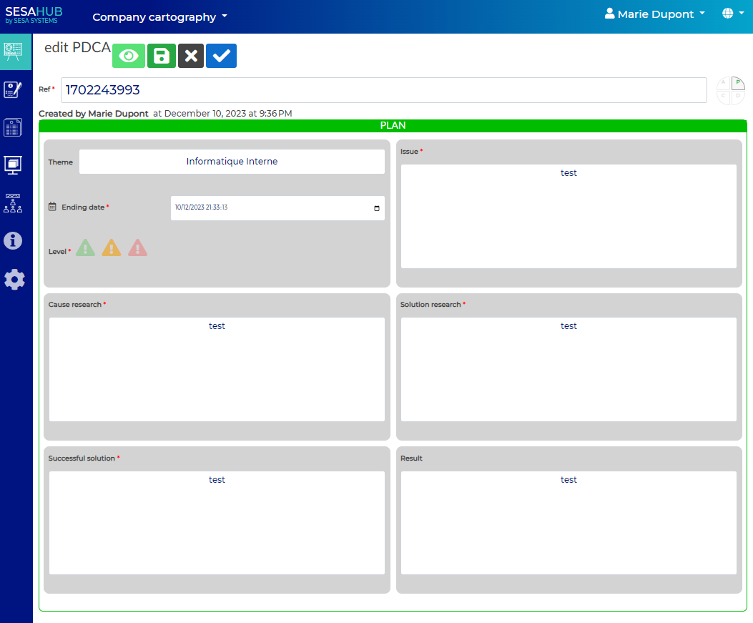
Task: Open the organization chart icon in sidebar
Action: (14, 203)
